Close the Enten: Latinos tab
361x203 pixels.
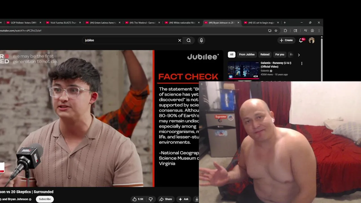[120, 23]
